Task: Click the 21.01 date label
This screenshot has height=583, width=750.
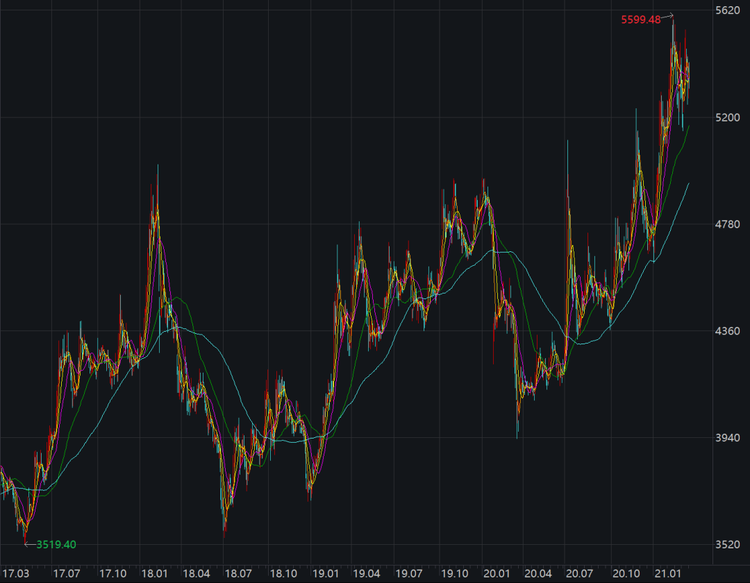Action: [x=668, y=573]
